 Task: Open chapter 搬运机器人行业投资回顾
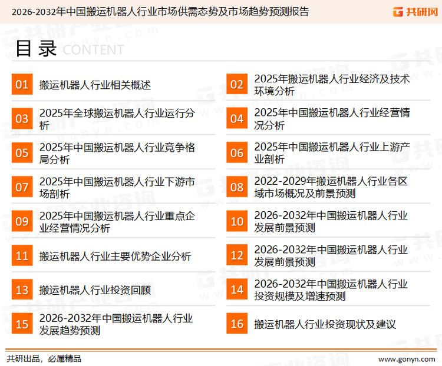coord(95,290)
